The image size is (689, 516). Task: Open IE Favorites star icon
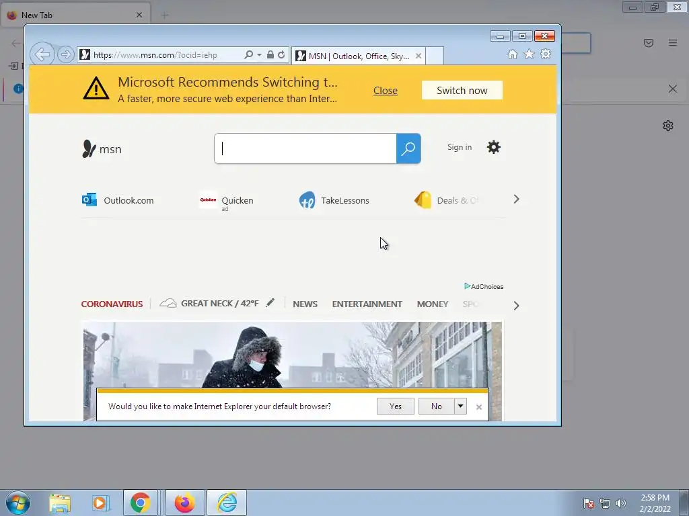click(x=529, y=54)
